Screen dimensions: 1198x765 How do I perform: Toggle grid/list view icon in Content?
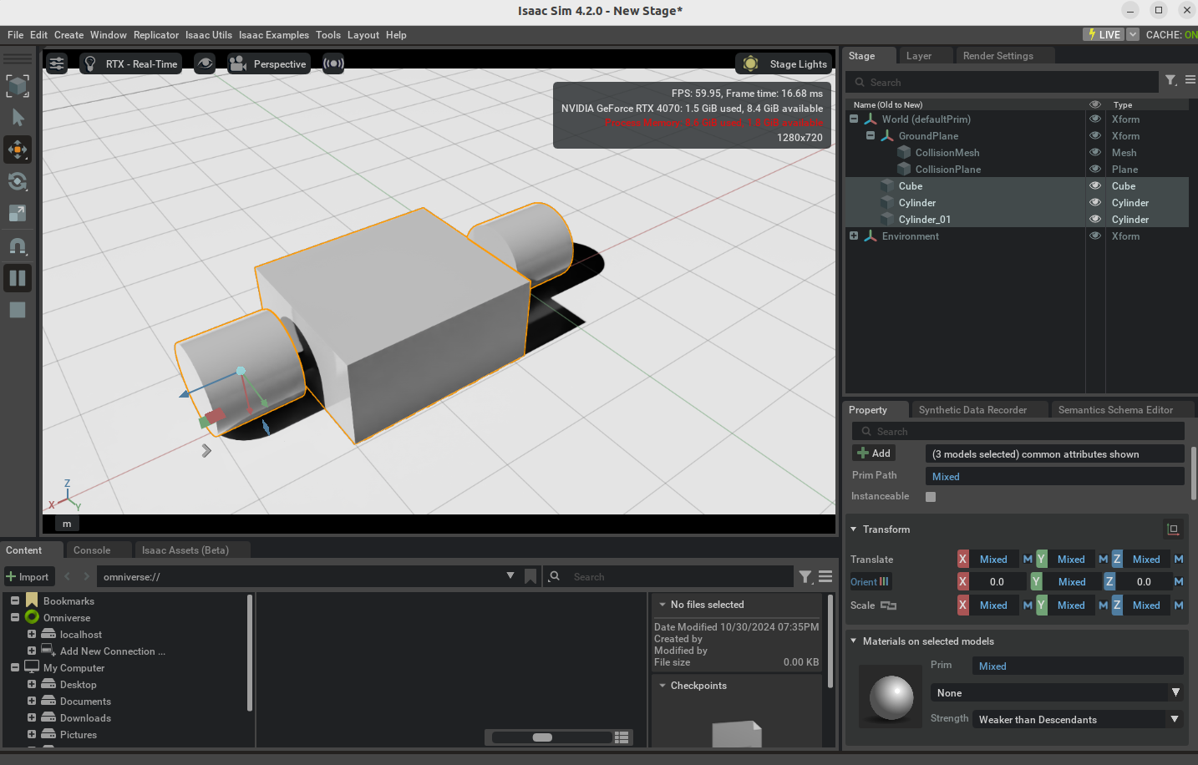(x=622, y=737)
